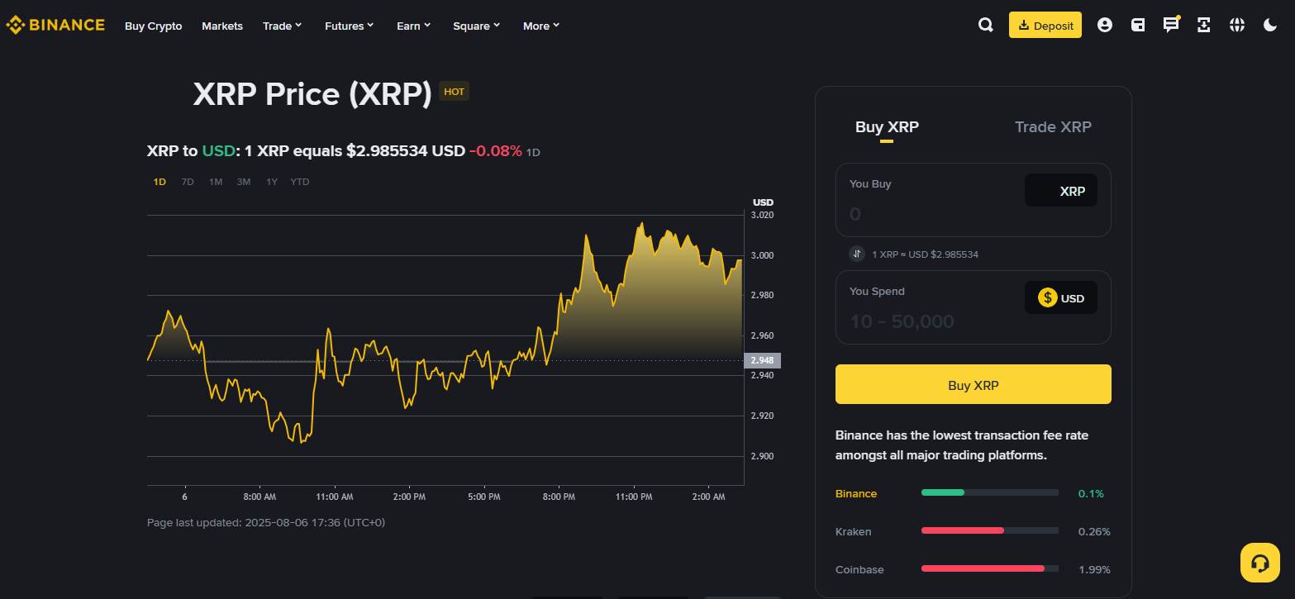Select the YTD chart range
The width and height of the screenshot is (1295, 599).
coord(300,182)
